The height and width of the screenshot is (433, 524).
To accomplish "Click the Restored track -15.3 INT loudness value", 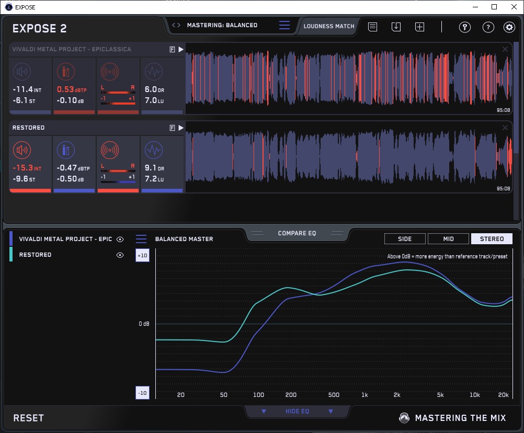I will [27, 168].
